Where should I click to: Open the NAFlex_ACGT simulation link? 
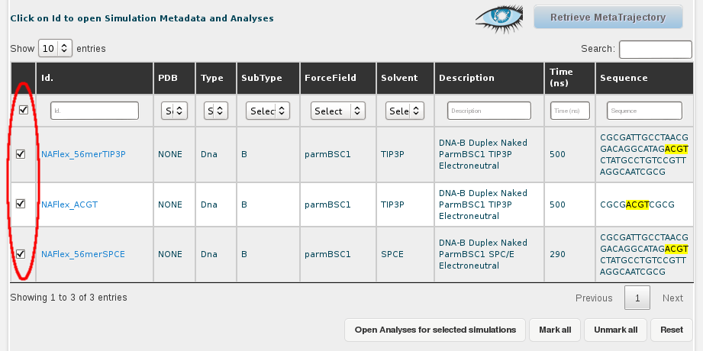coord(69,204)
